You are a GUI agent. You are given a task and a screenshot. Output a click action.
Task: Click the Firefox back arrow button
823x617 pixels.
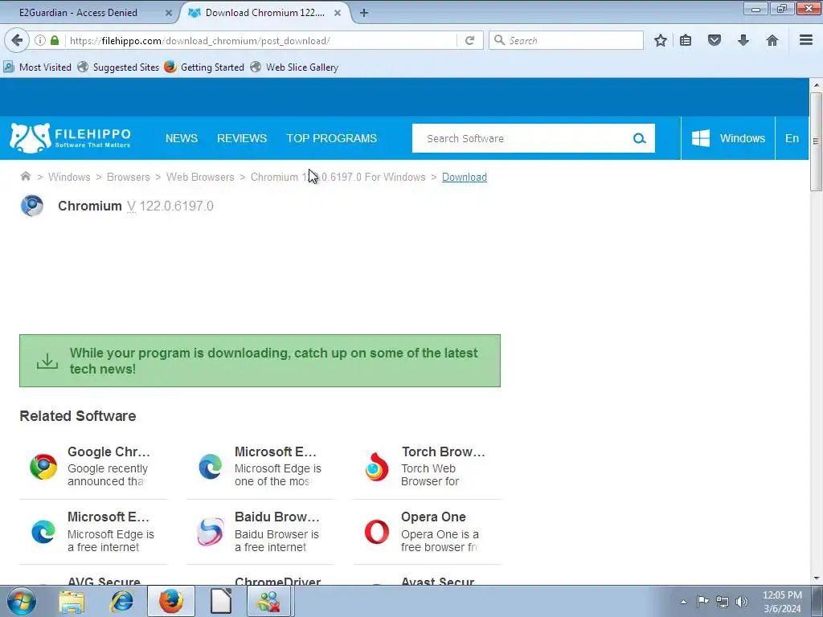[x=17, y=40]
